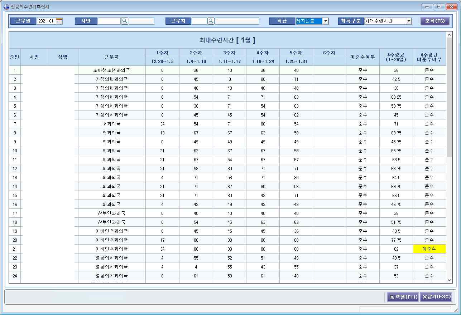461x315 pixels.
Task: Click 4주평균 value 42.5 in row 2
Action: [x=396, y=79]
